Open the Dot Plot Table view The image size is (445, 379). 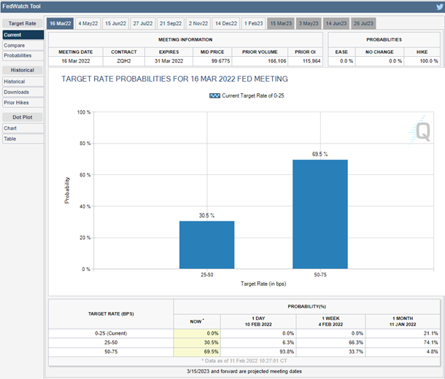[10, 138]
